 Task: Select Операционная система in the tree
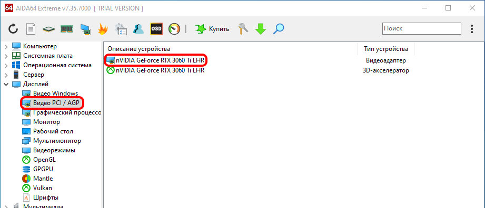coord(57,65)
